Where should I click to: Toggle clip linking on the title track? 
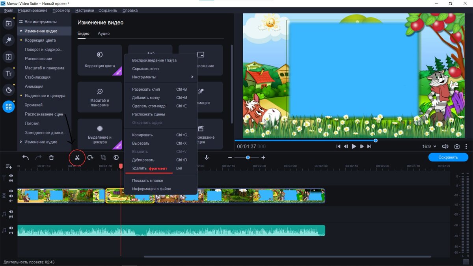coord(11,180)
